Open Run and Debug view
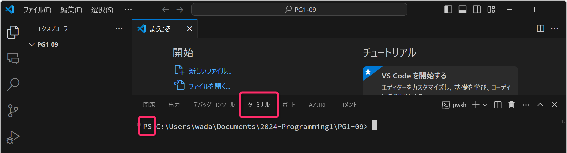This screenshot has height=153, width=567. tap(13, 137)
